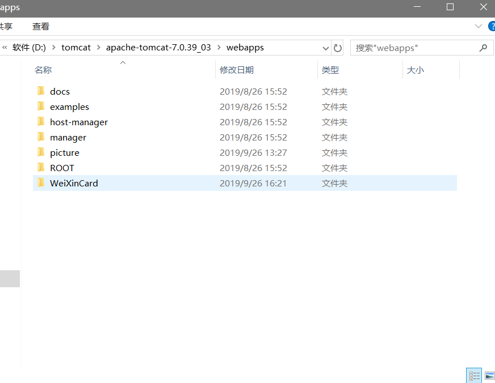This screenshot has width=495, height=383.
Task: Click the host-manager folder icon
Action: click(41, 122)
